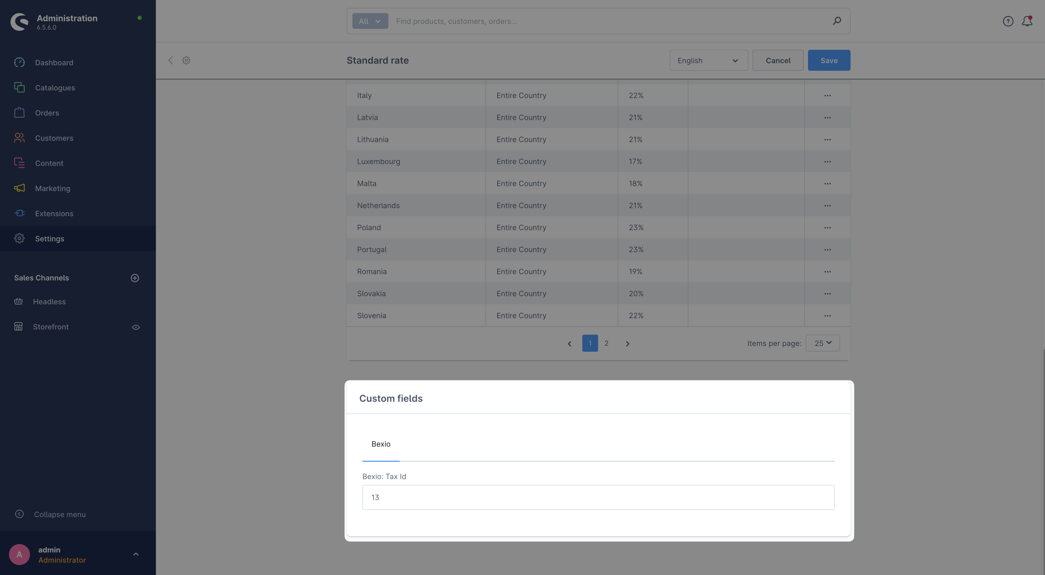Add a sales channel with plus icon
1045x575 pixels.
135,278
